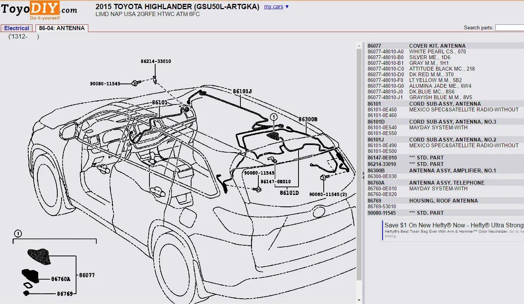Screen dimensions: 524x304
Task: Click the bolt icon beside upper-left 90080-11545
Action: pyautogui.click(x=136, y=82)
